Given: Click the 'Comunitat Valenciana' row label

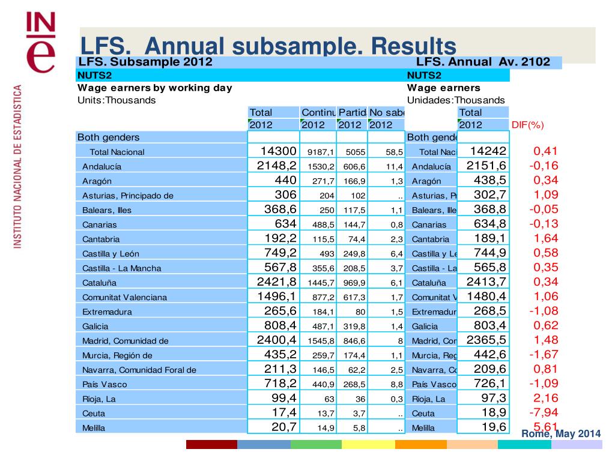Looking at the screenshot, I should point(125,297).
